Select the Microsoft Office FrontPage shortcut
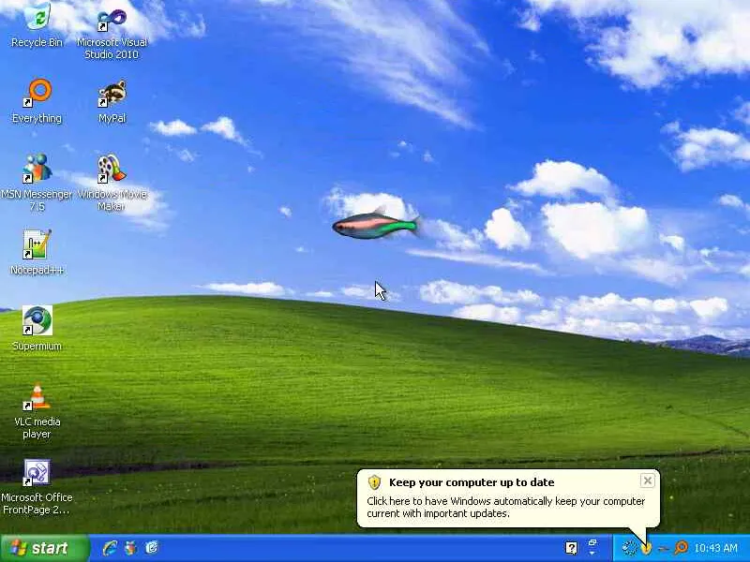Screen dimensions: 750x562 tap(37, 487)
